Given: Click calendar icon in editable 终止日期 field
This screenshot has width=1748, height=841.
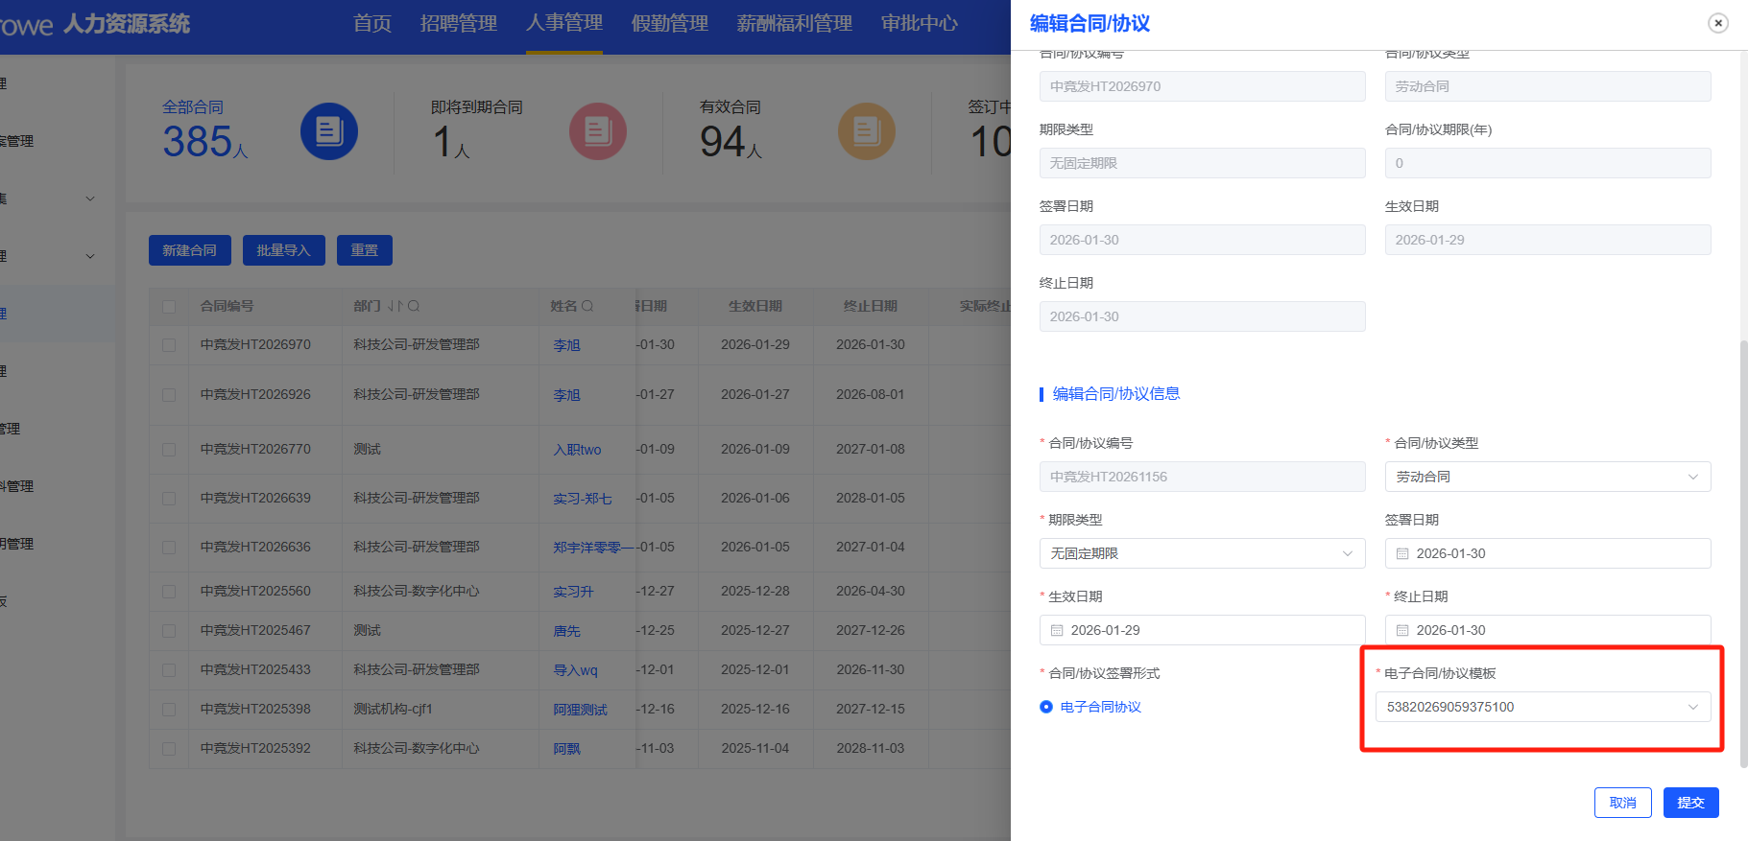Looking at the screenshot, I should (1402, 630).
